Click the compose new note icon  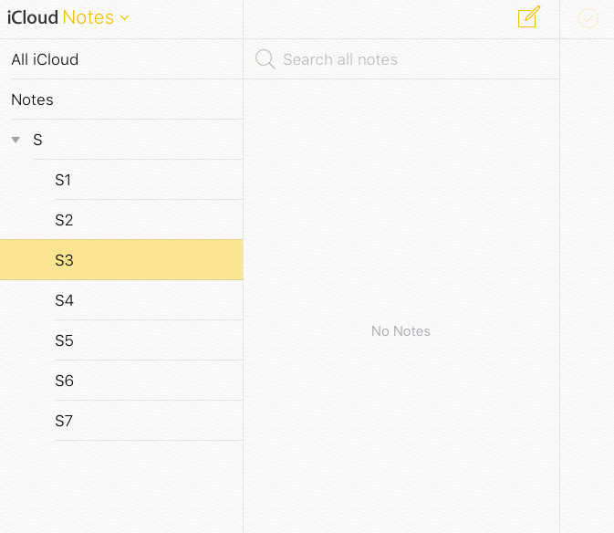coord(528,16)
